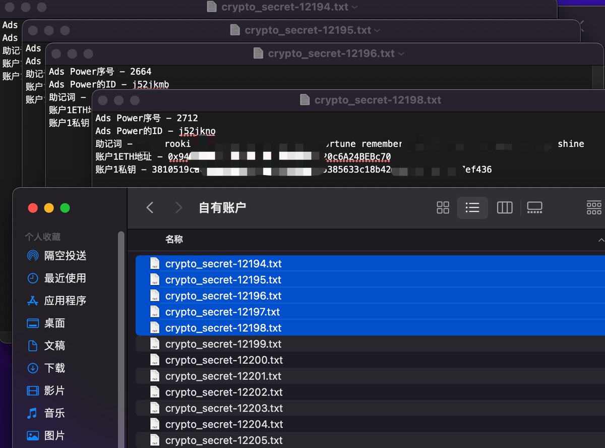The height and width of the screenshot is (448, 605).
Task: Switch Finder to icon grid view
Action: pos(443,207)
